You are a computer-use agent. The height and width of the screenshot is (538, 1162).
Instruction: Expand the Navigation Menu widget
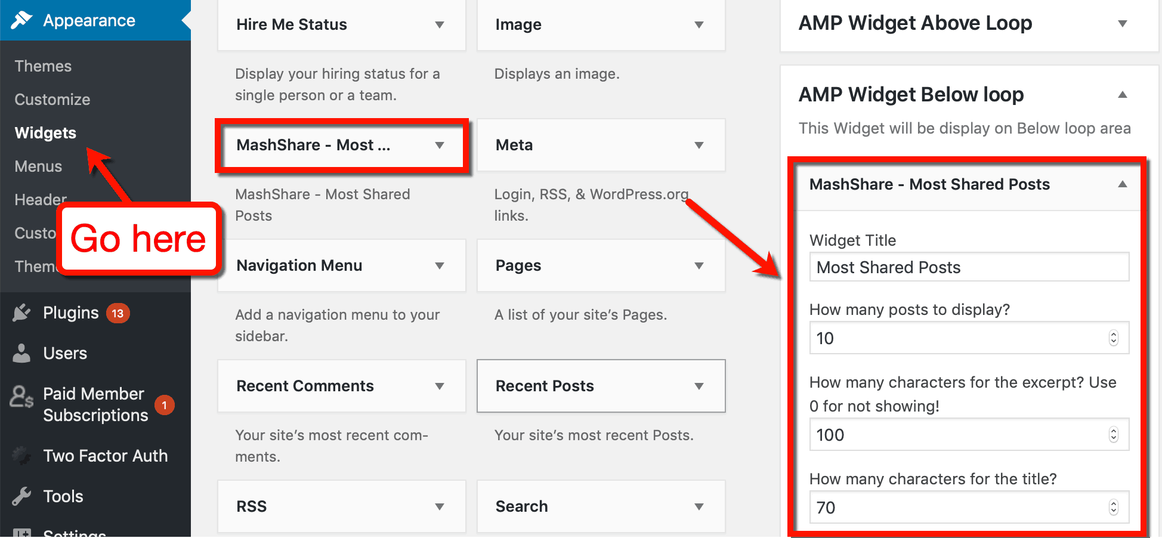pyautogui.click(x=440, y=265)
